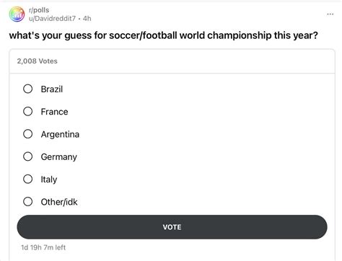This screenshot has height=261, width=342.
Task: Choose the Other/idk radio option
Action: click(28, 202)
